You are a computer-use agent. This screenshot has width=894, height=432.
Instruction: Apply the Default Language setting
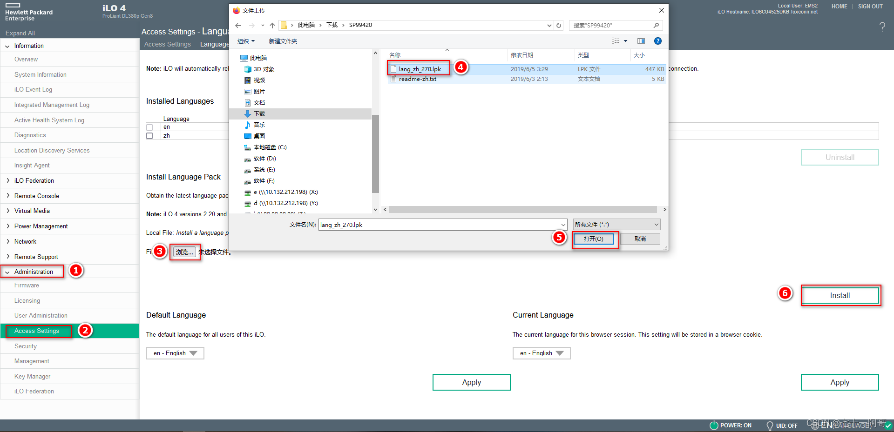tap(472, 382)
